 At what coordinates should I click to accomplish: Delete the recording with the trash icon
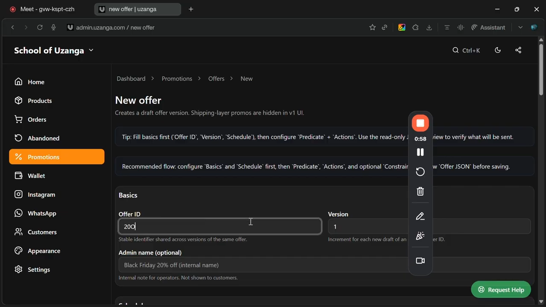pos(420,191)
